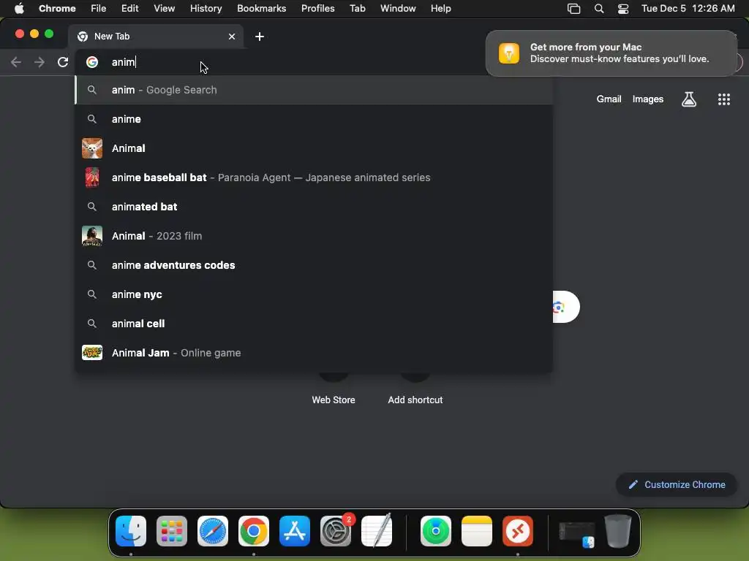The width and height of the screenshot is (749, 561).
Task: Open System Settings from the dock
Action: click(336, 531)
